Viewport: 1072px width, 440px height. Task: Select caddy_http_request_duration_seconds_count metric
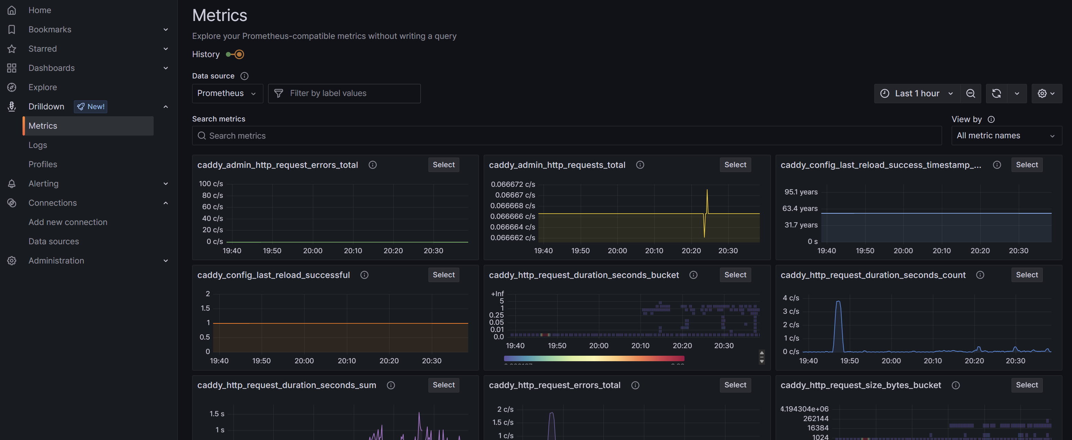point(1027,275)
